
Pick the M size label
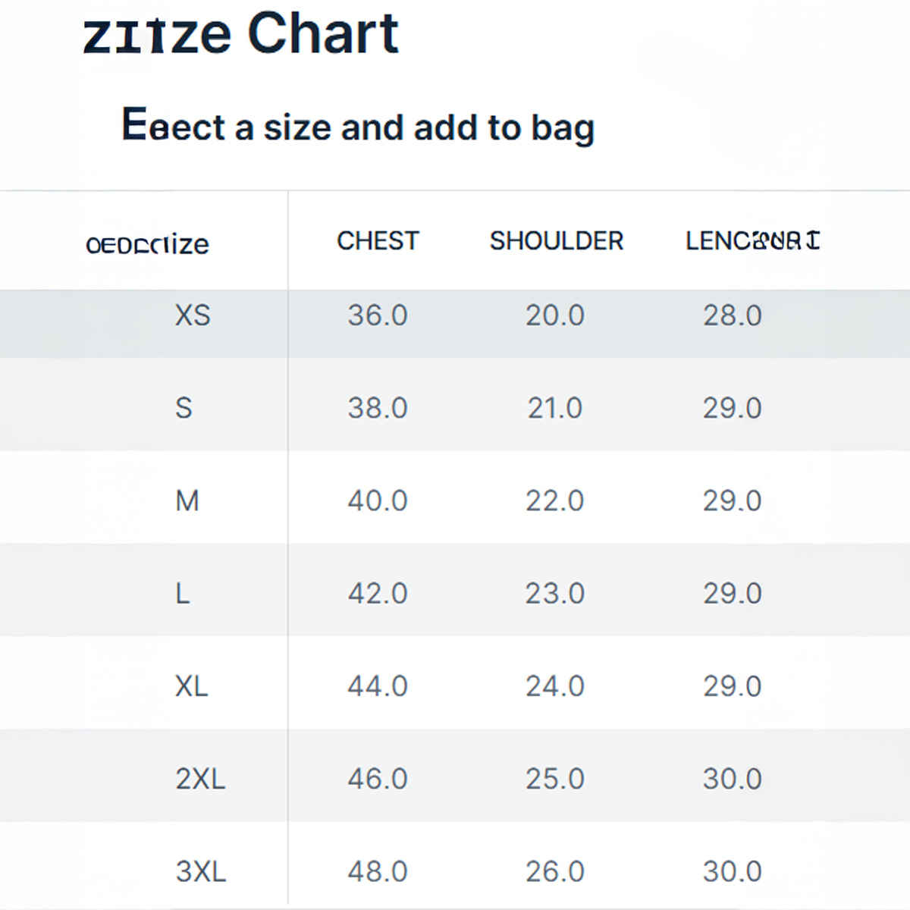click(x=187, y=500)
